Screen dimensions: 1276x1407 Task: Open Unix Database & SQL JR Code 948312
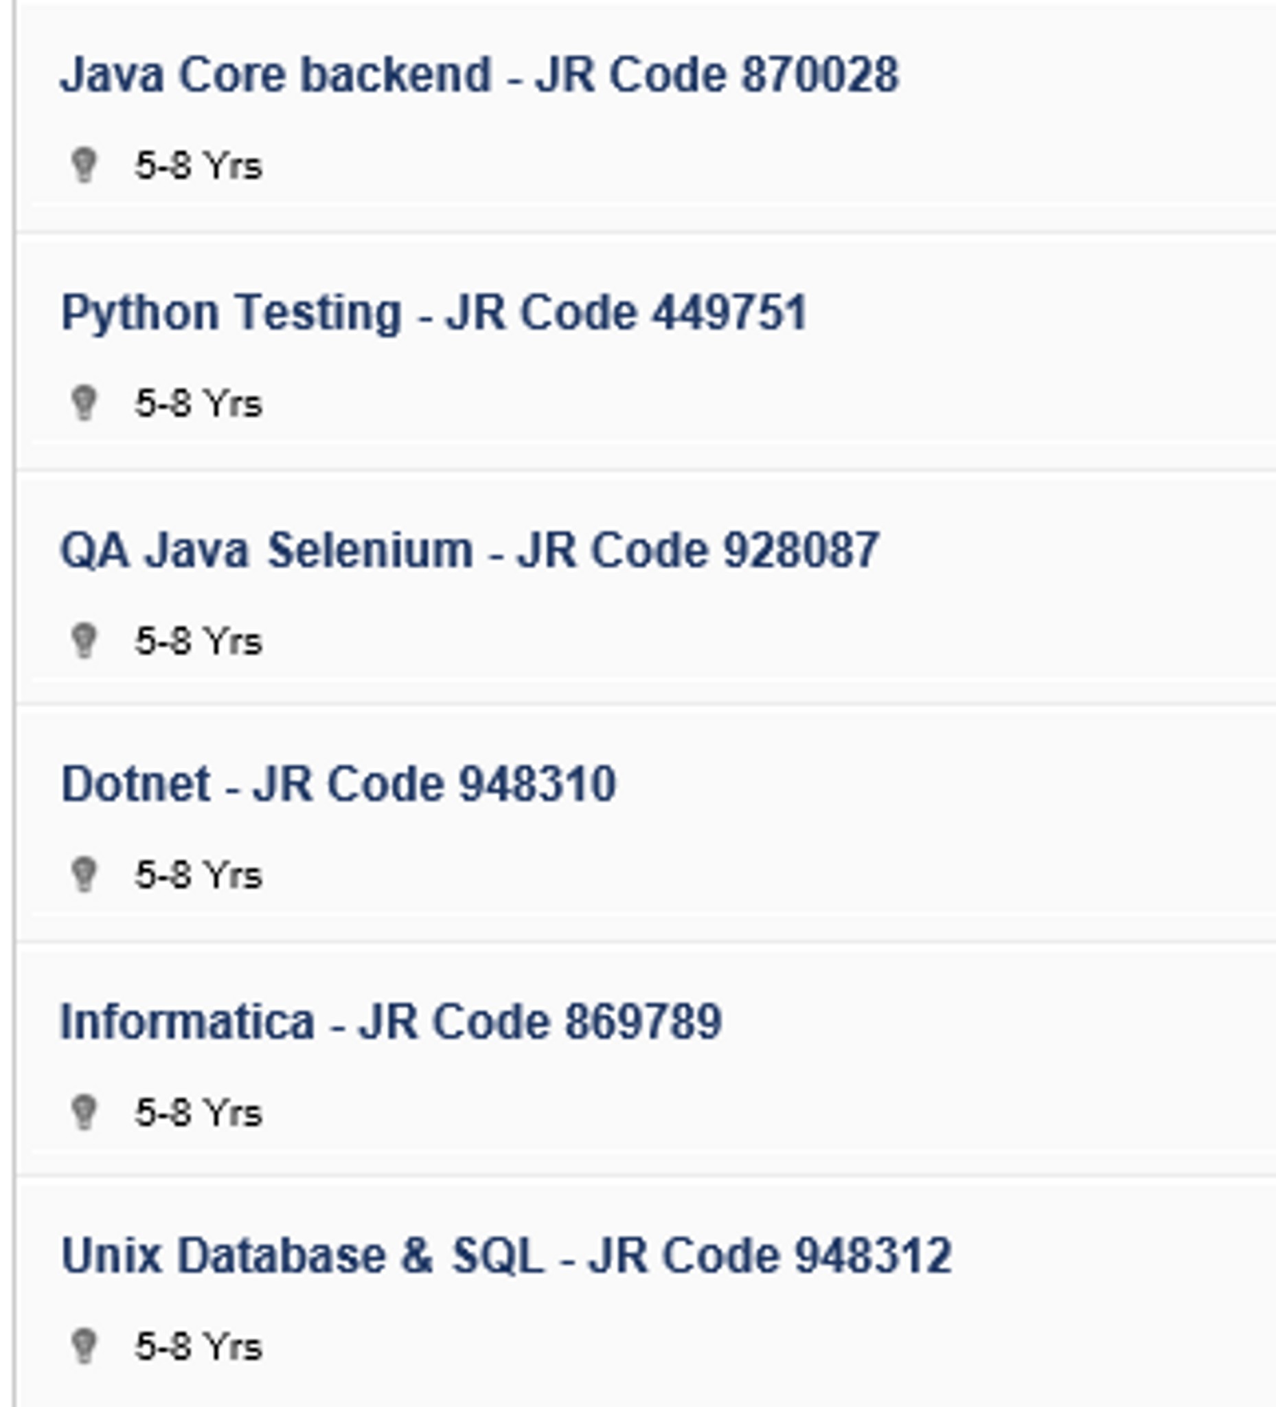tap(507, 1256)
